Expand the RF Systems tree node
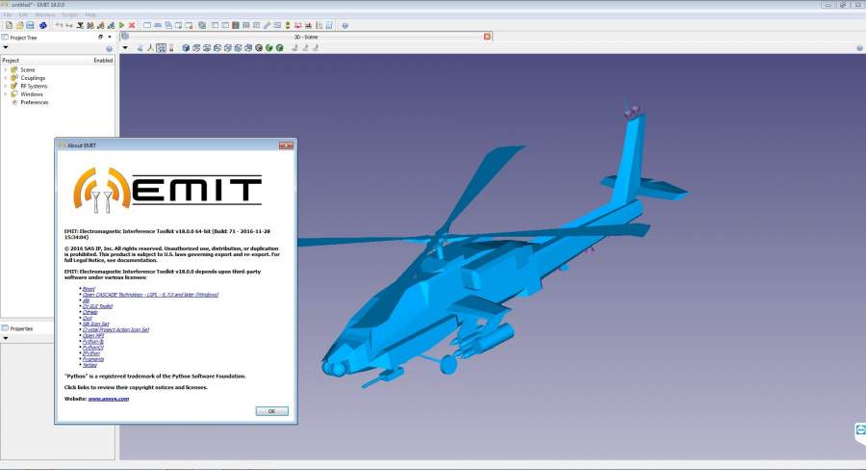Image resolution: width=866 pixels, height=470 pixels. 6,87
